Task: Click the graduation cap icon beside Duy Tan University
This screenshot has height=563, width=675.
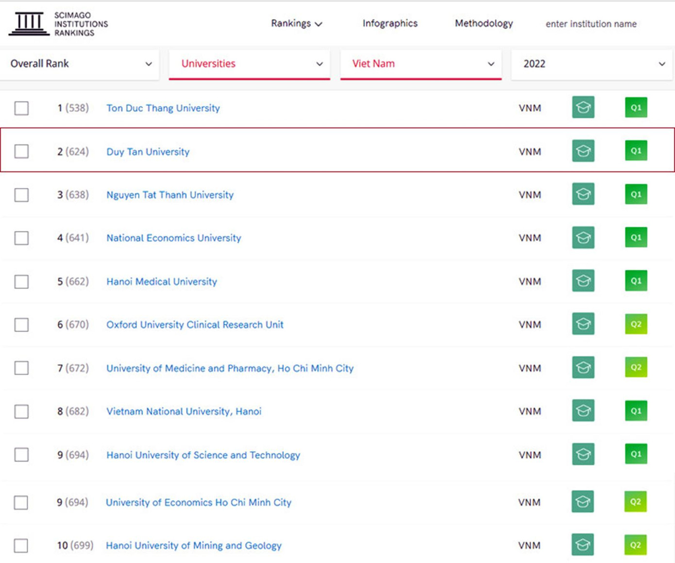Action: pos(583,151)
